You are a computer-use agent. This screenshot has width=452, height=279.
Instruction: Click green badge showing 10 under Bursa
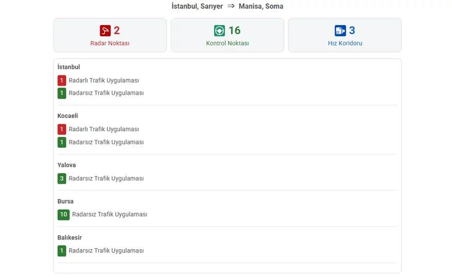point(63,214)
